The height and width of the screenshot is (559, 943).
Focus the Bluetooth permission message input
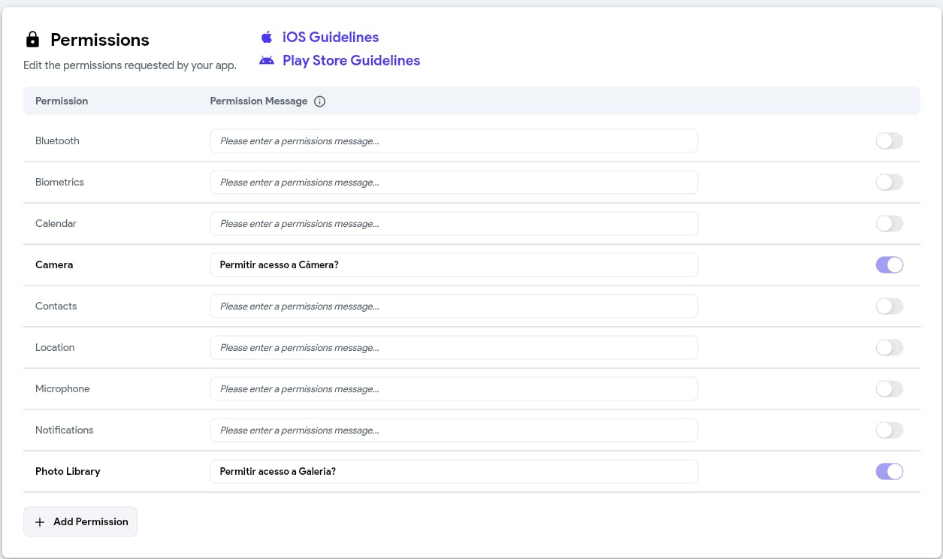[453, 141]
